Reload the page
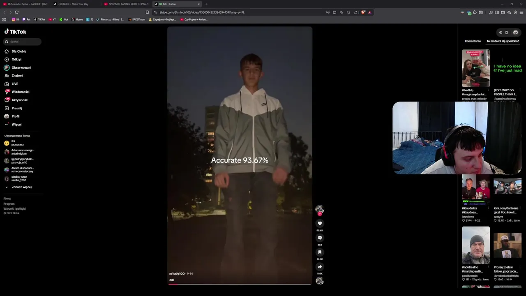The image size is (526, 296). point(16,12)
